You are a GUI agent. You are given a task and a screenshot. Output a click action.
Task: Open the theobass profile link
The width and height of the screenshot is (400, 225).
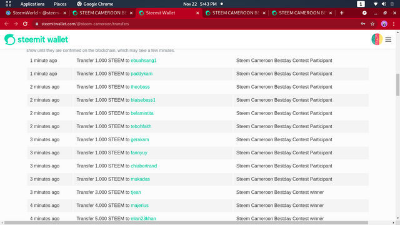(140, 87)
